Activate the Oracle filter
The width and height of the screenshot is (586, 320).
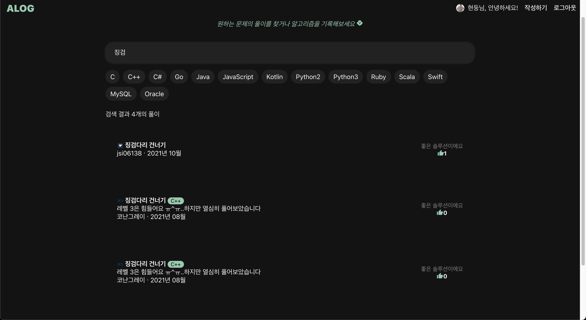(x=154, y=94)
